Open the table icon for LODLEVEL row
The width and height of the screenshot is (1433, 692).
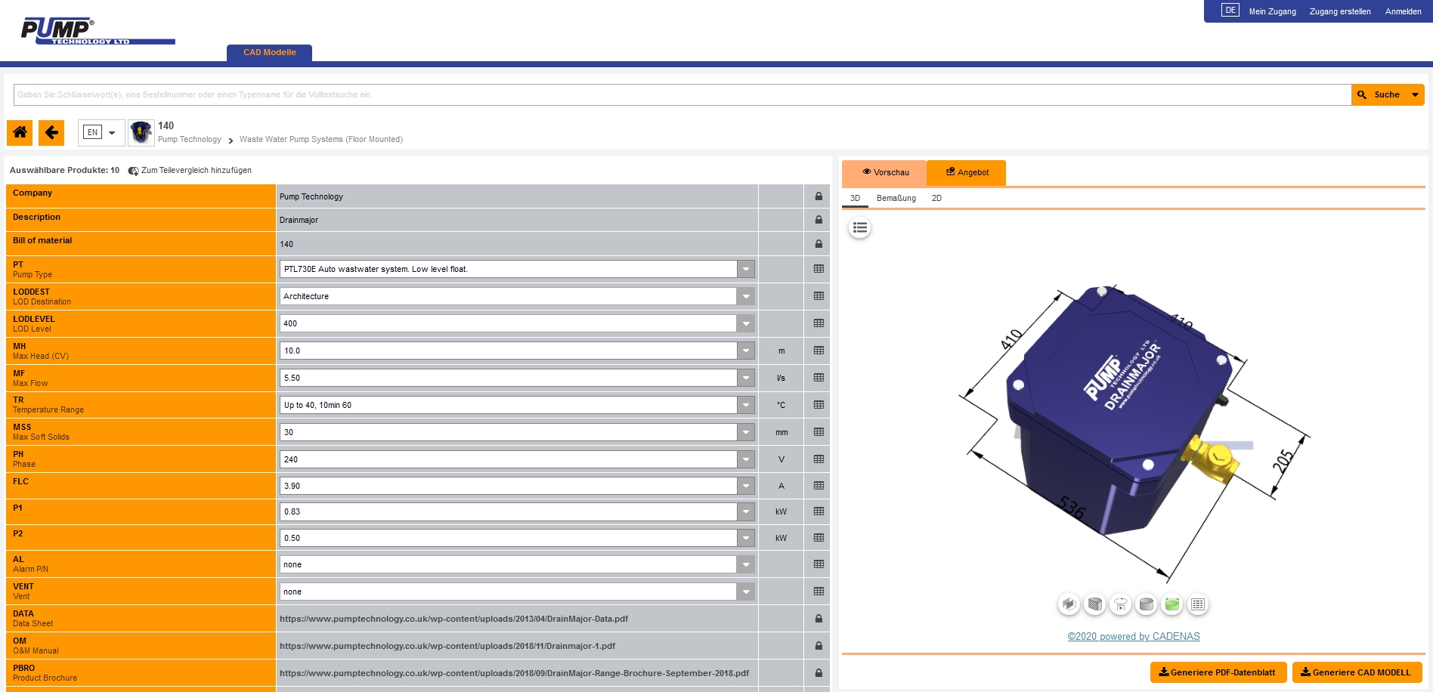coord(819,323)
